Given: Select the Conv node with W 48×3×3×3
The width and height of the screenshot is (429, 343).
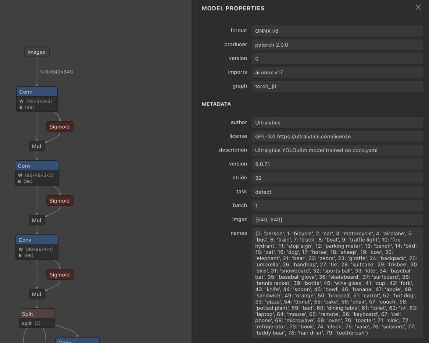Looking at the screenshot, I should [37, 92].
